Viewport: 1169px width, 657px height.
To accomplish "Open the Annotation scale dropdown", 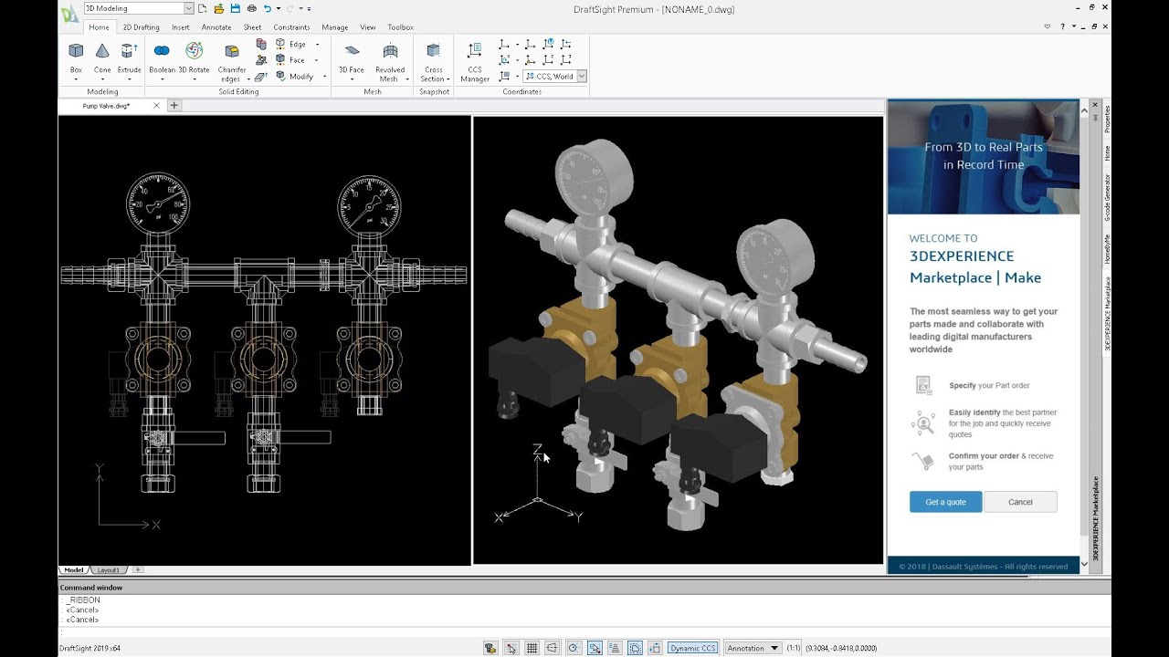I will coord(753,648).
